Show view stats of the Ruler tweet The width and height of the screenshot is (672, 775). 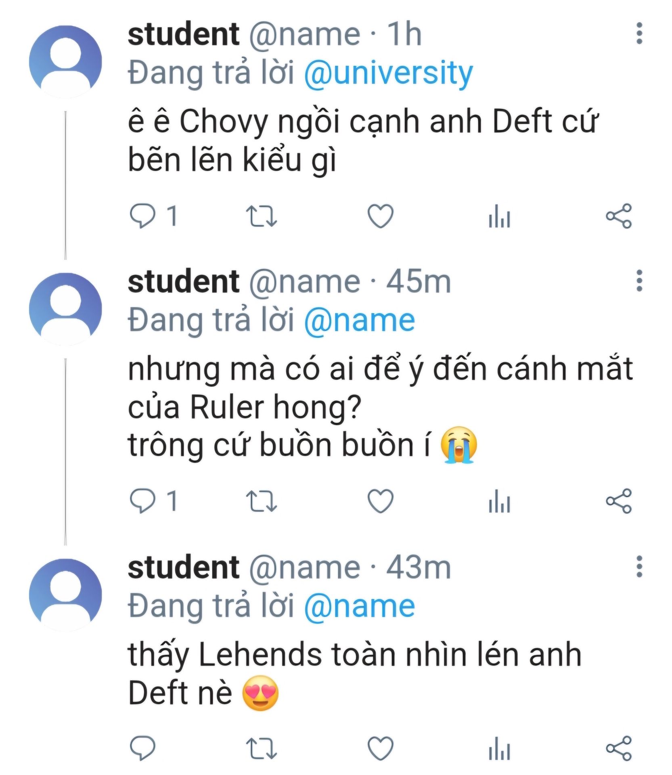pos(499,501)
